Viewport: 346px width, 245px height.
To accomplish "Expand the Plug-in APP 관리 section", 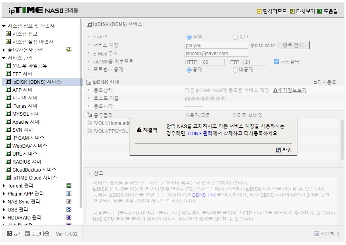I will (4, 194).
